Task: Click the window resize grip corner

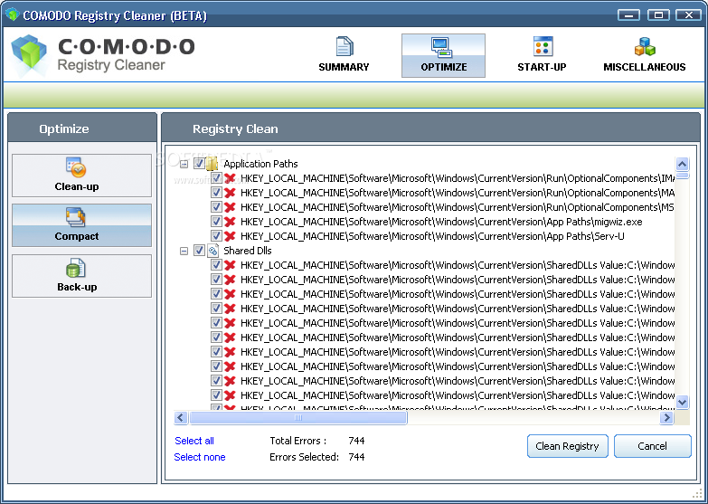Action: pos(697,493)
